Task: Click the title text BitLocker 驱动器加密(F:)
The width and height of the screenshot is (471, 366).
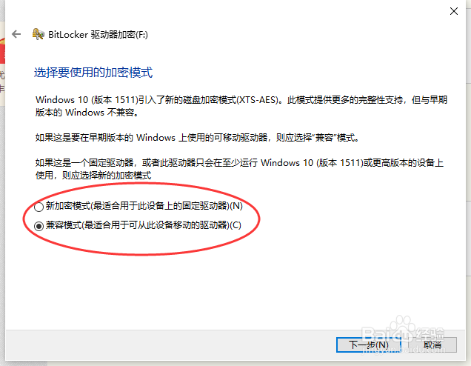Action: click(x=98, y=35)
